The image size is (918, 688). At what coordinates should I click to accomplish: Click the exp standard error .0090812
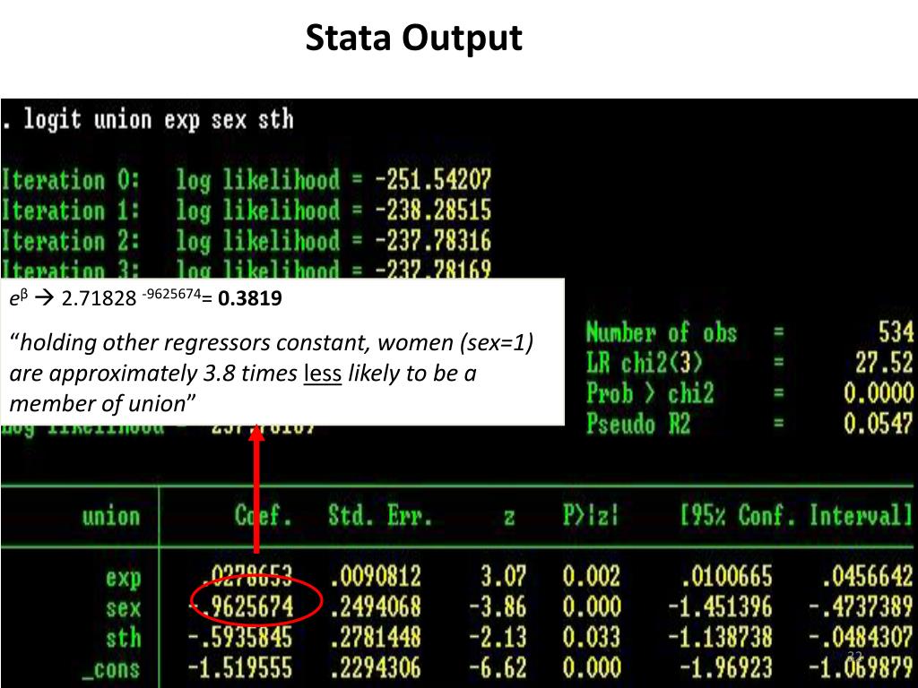[x=376, y=577]
